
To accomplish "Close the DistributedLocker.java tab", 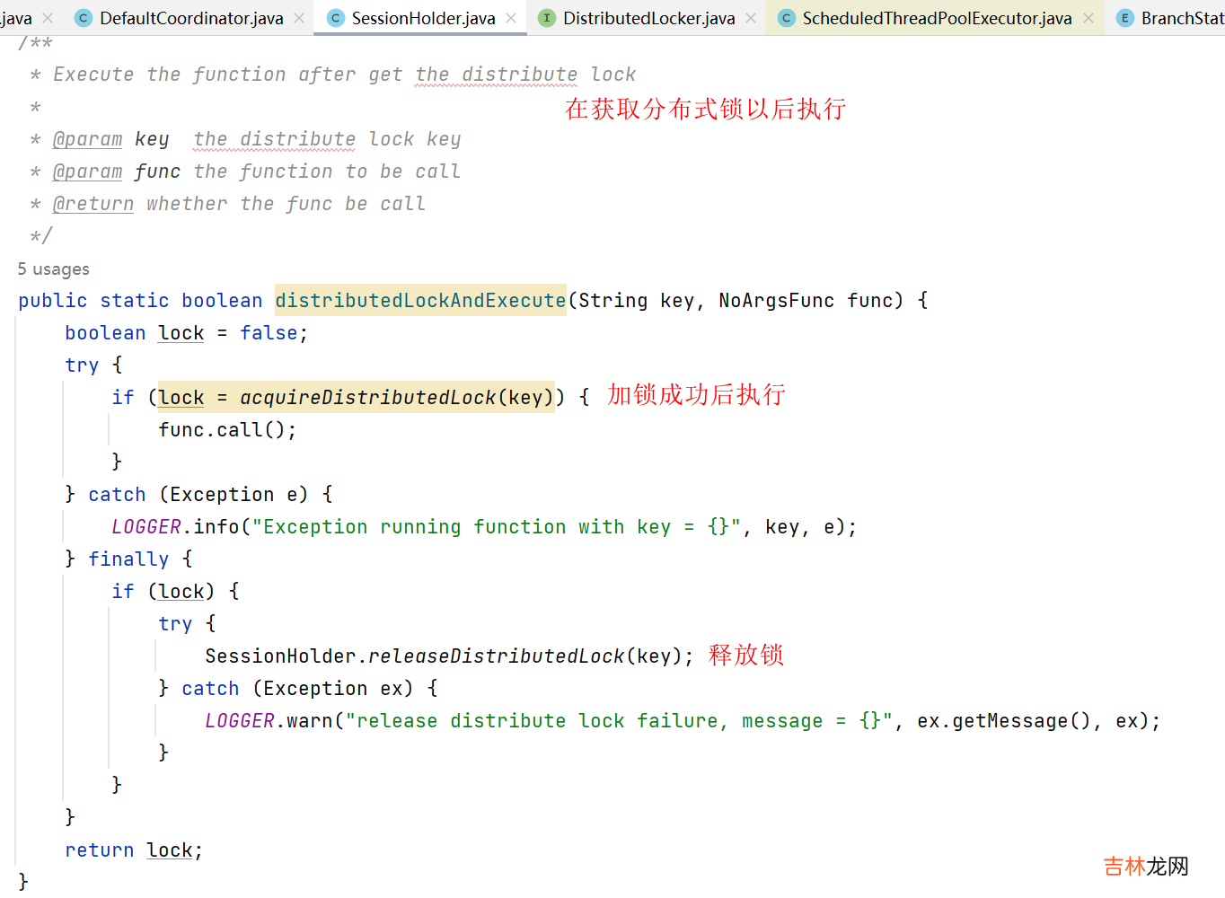I will click(751, 18).
